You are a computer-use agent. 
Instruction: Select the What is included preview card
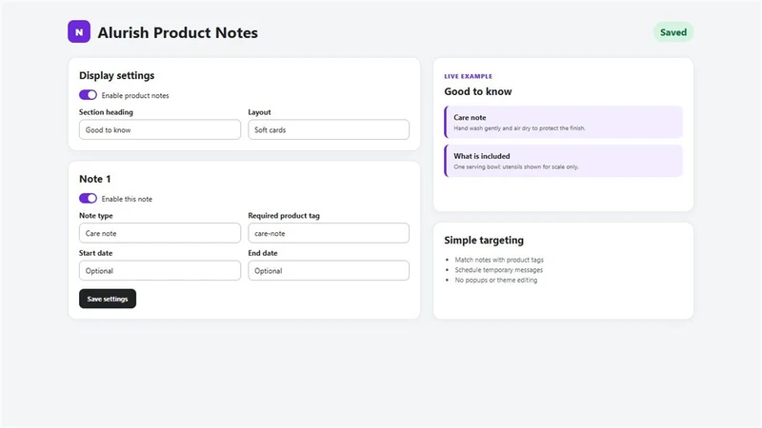coord(563,161)
